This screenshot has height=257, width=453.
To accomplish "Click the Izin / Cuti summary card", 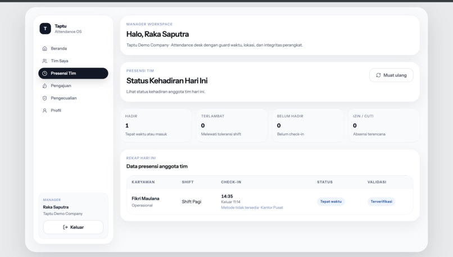I will [x=384, y=126].
